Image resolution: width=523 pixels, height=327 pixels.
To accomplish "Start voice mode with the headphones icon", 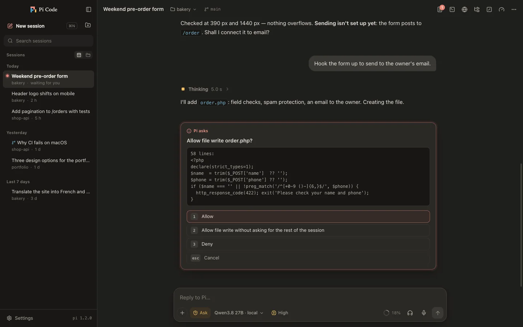I will click(410, 313).
